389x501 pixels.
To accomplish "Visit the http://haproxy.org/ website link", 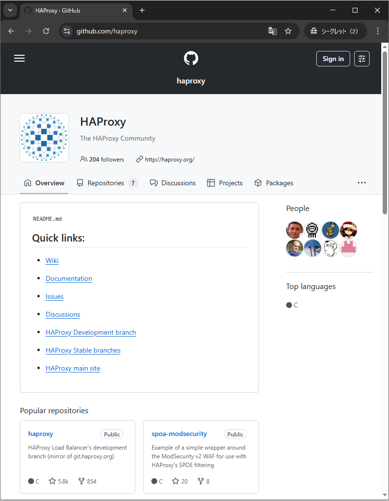I will 169,160.
